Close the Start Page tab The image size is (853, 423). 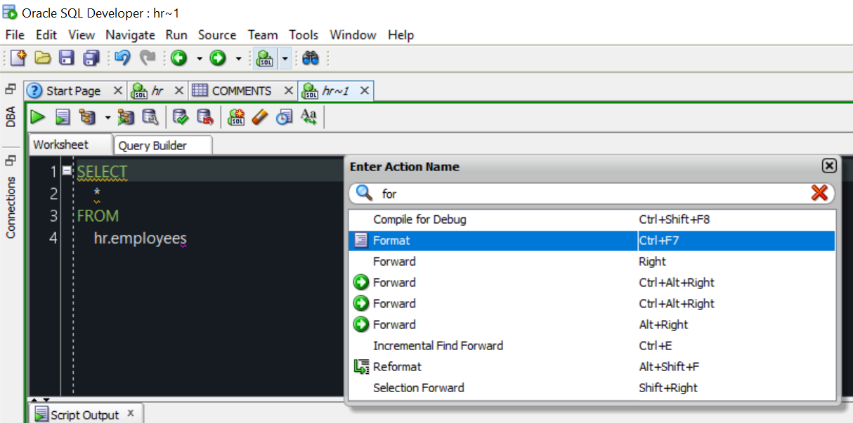click(117, 90)
